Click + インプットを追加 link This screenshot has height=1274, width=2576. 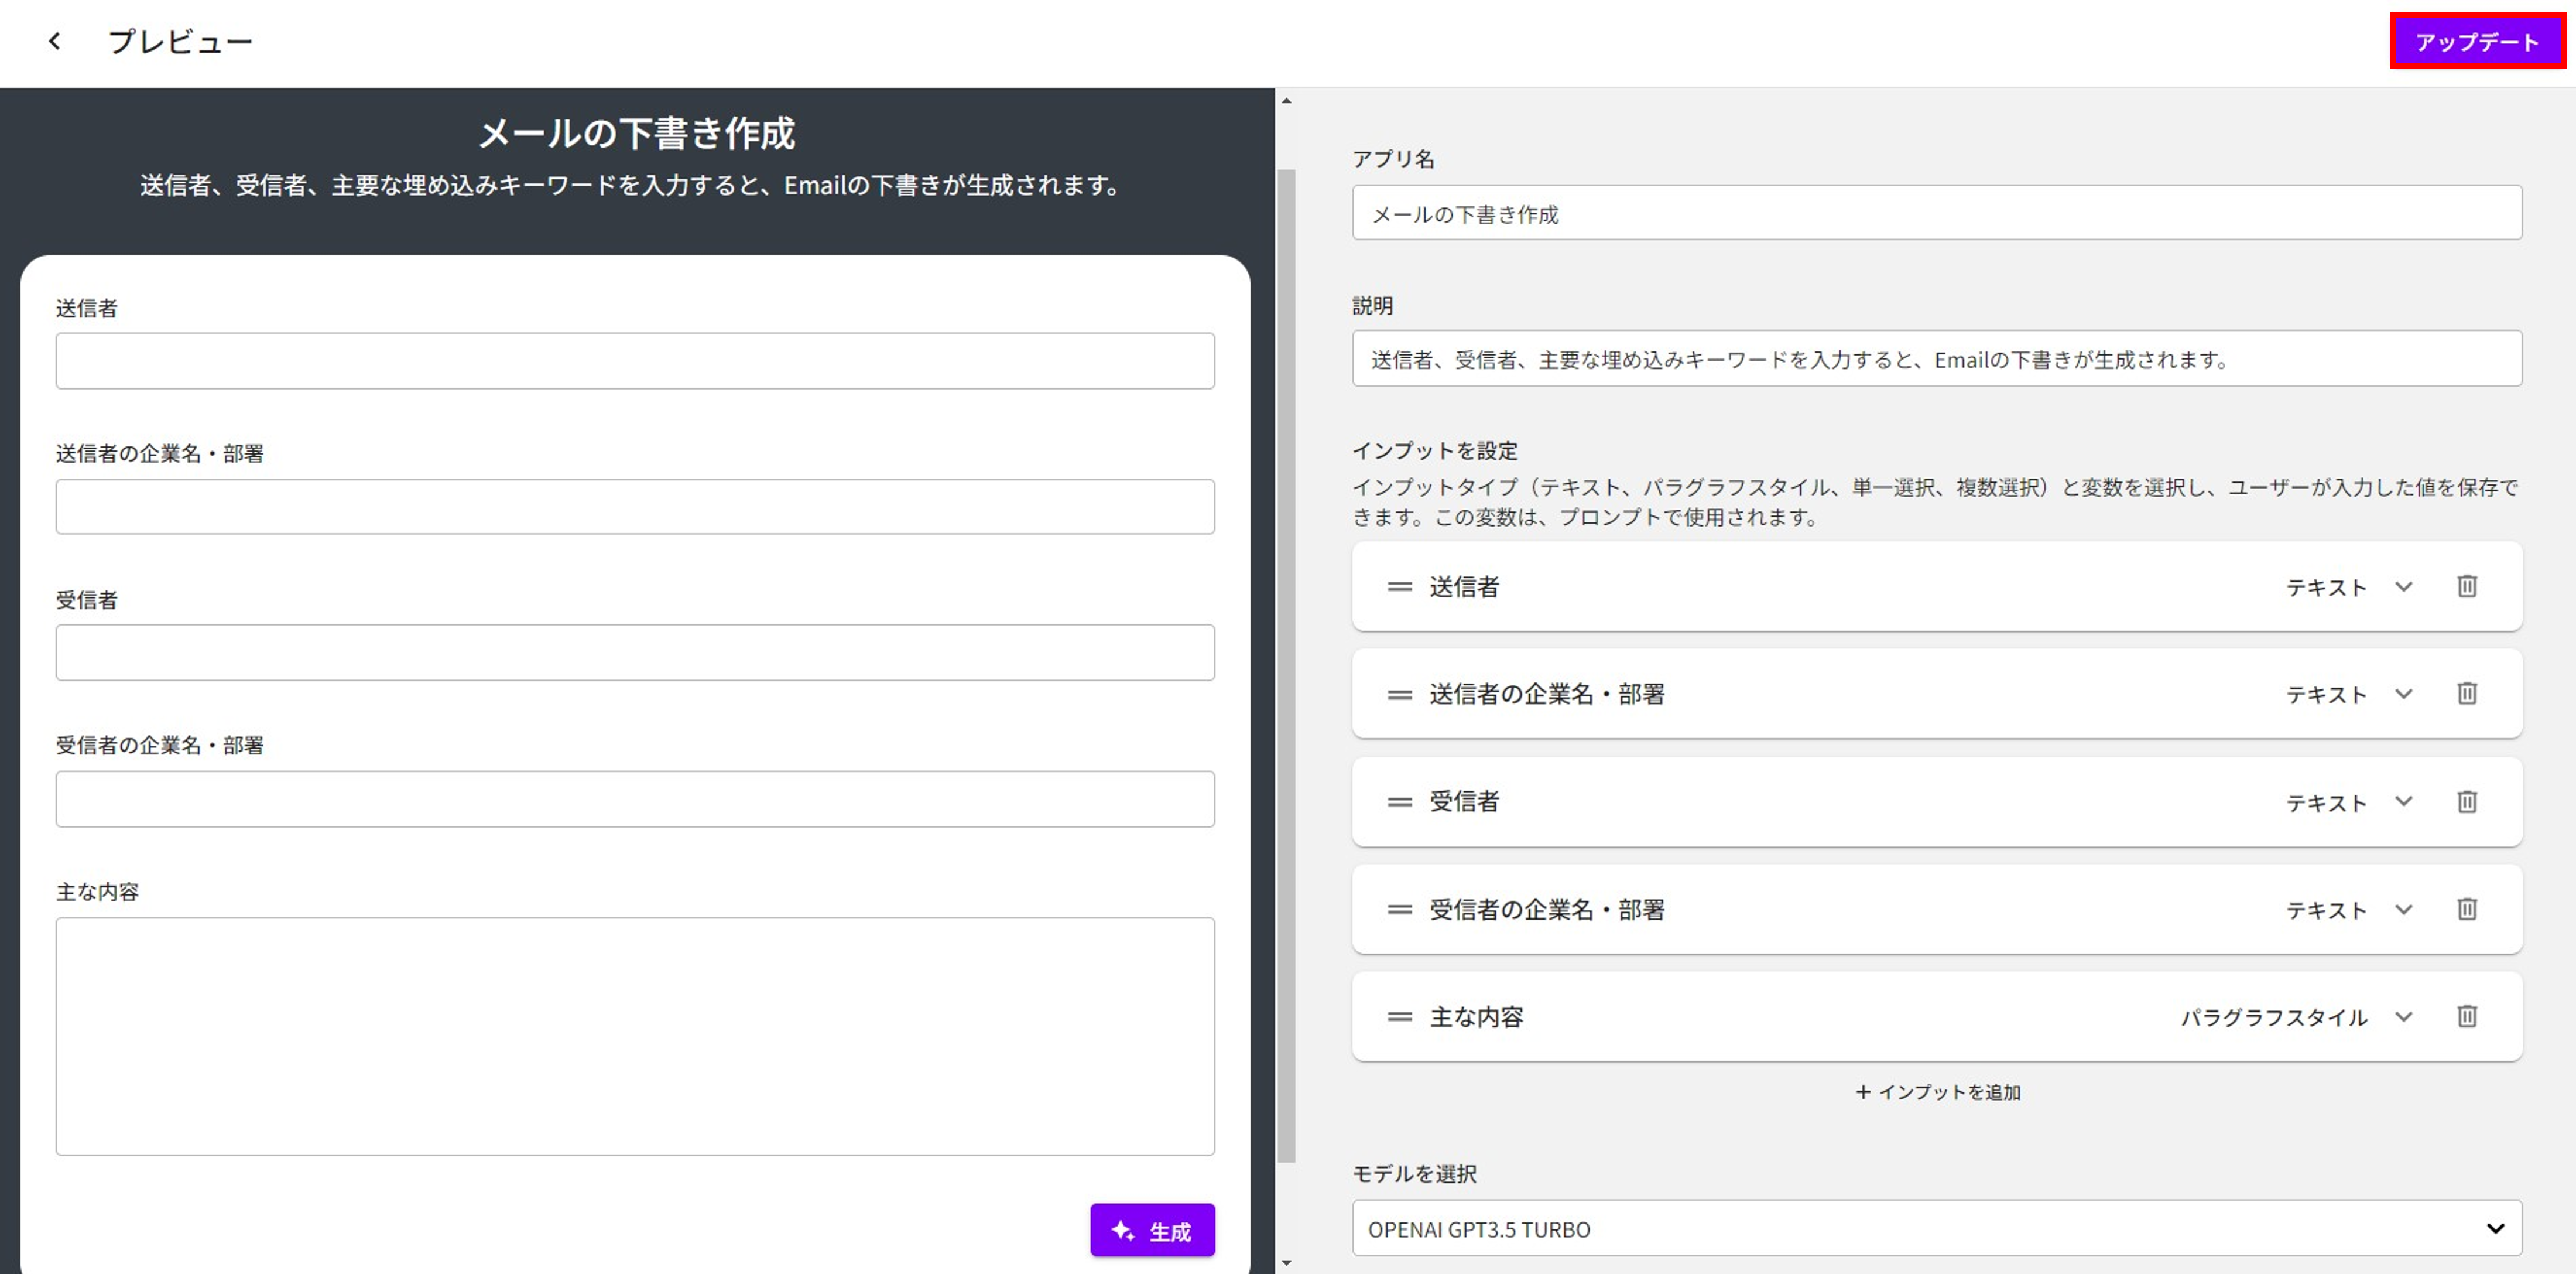[1937, 1093]
